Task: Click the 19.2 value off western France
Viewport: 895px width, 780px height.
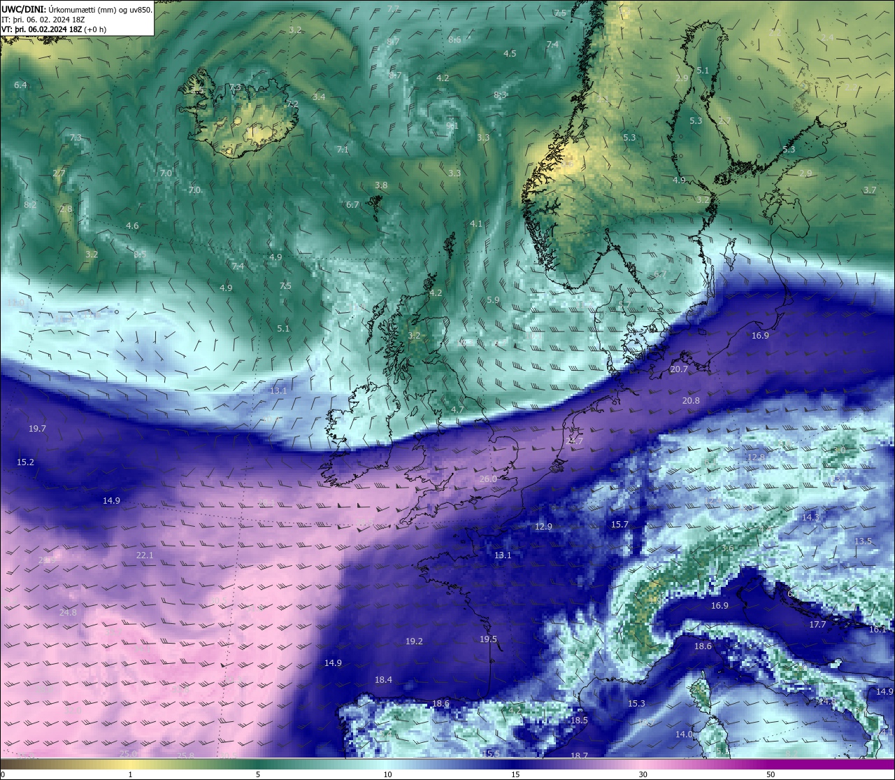Action: tap(414, 641)
